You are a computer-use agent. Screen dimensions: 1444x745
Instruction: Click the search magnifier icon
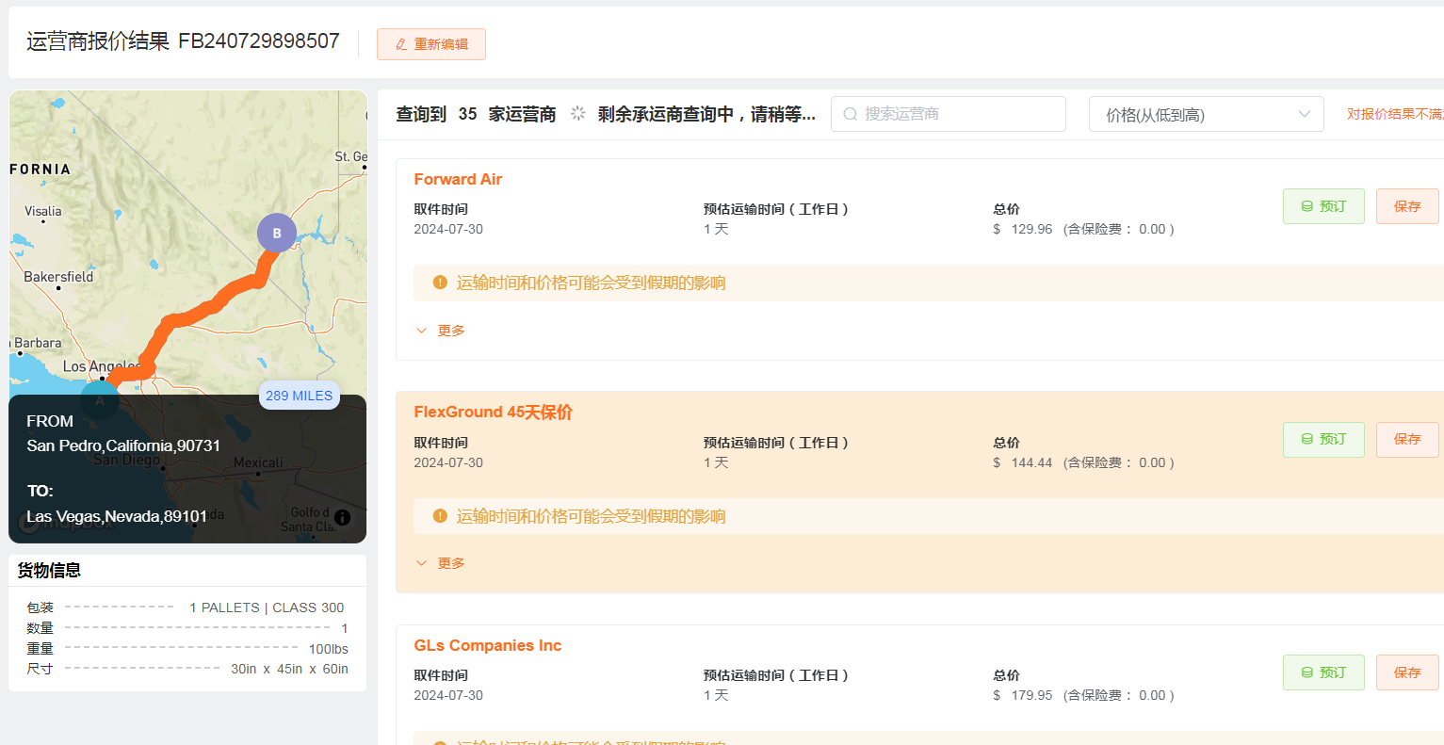coord(851,114)
